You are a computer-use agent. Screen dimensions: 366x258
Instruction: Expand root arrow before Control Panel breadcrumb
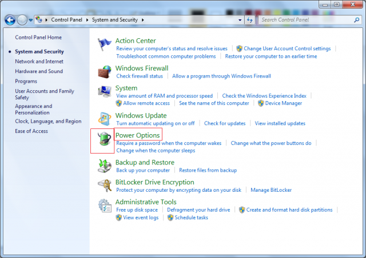coord(46,20)
